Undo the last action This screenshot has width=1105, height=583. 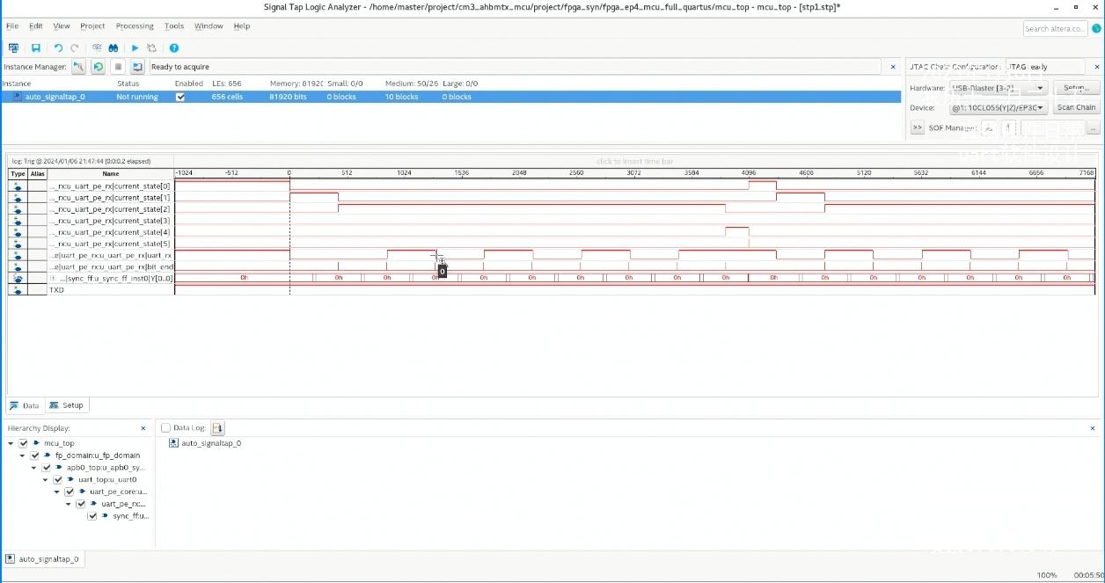click(58, 48)
